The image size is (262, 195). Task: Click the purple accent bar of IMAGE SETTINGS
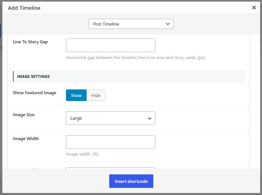click(x=13, y=77)
